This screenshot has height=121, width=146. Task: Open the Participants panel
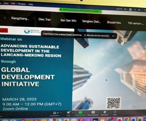[55, 114]
